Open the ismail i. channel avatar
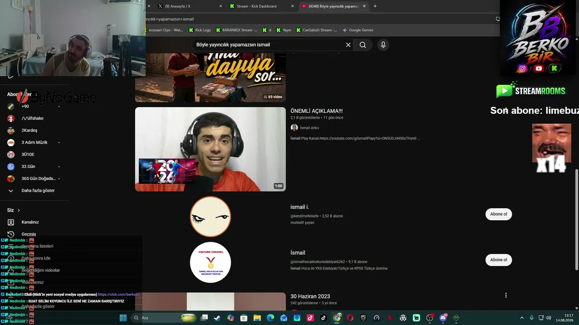Image resolution: width=579 pixels, height=325 pixels. tap(210, 217)
